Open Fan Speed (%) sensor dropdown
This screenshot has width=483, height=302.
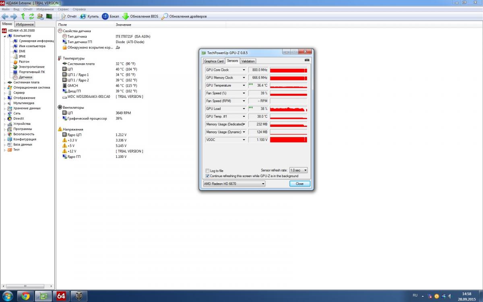[x=244, y=93]
